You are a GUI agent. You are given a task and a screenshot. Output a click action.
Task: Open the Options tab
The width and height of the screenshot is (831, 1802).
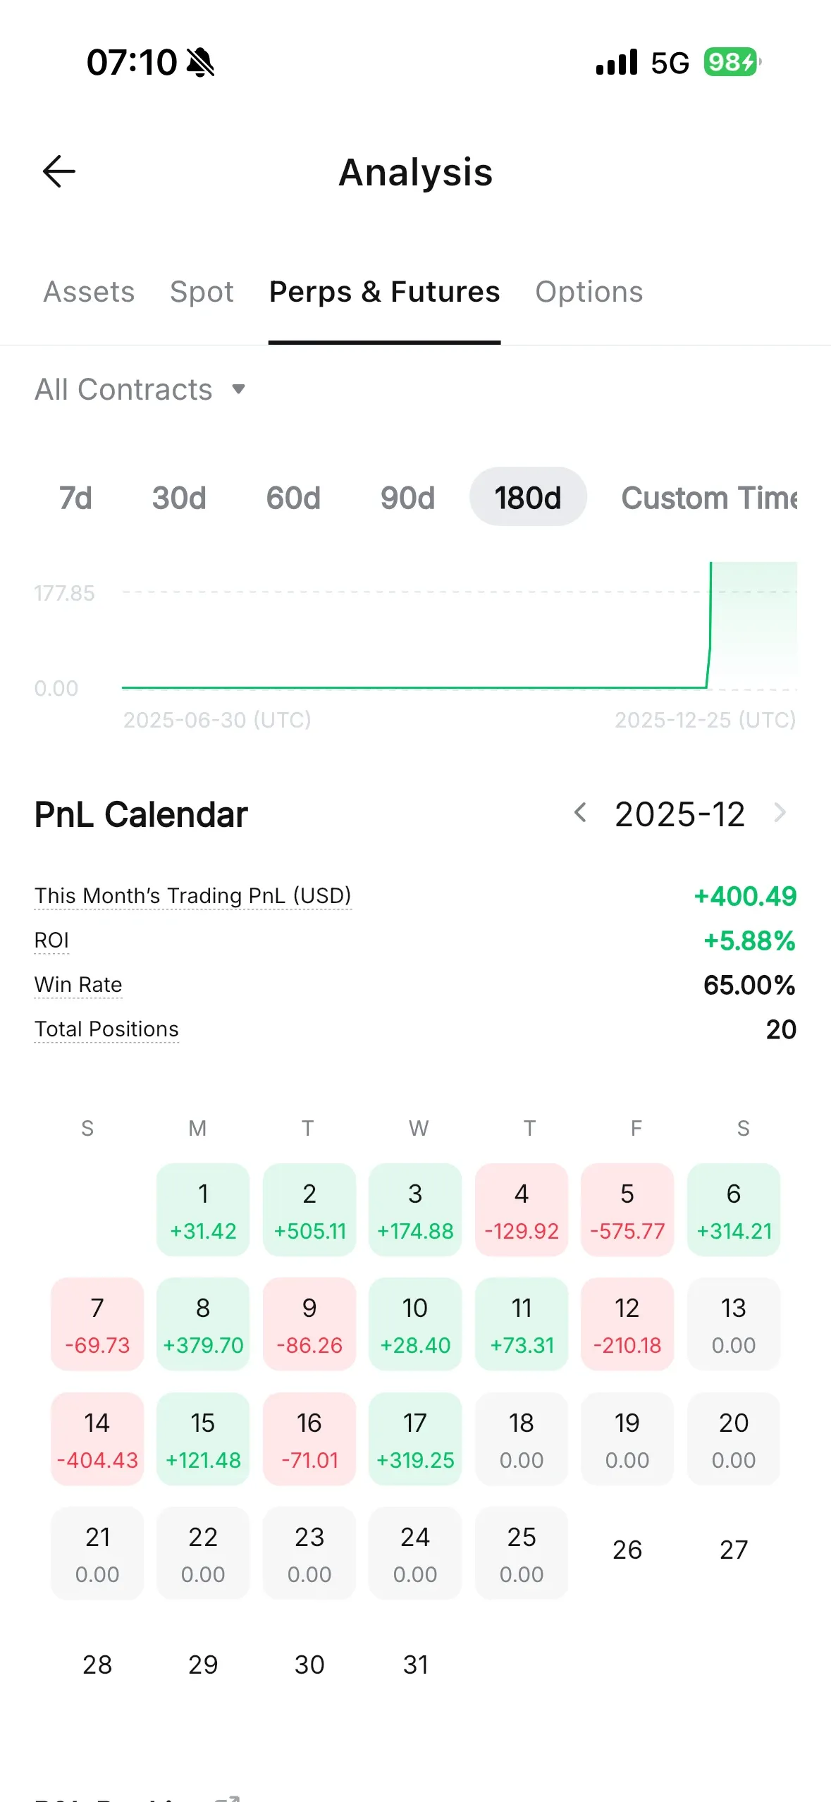[589, 292]
